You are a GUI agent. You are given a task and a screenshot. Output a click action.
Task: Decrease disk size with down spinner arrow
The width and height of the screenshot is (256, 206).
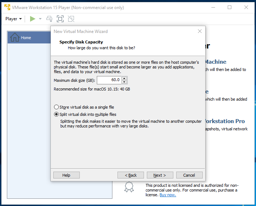(x=124, y=82)
